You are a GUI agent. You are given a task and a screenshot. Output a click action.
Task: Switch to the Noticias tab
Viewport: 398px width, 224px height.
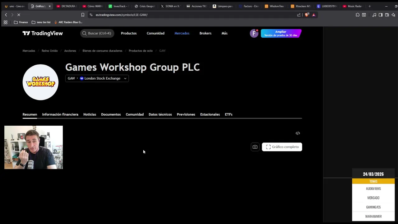click(90, 114)
